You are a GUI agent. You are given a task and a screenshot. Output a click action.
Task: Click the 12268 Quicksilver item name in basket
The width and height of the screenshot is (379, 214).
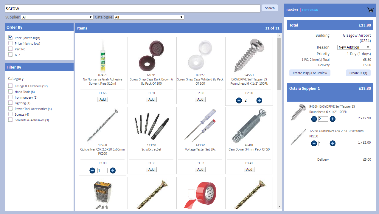336,134
